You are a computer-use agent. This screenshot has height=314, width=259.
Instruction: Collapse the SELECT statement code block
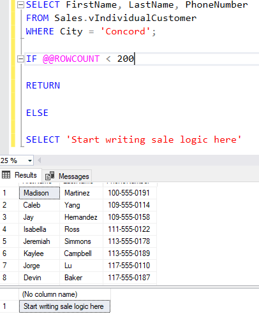[x=20, y=4]
